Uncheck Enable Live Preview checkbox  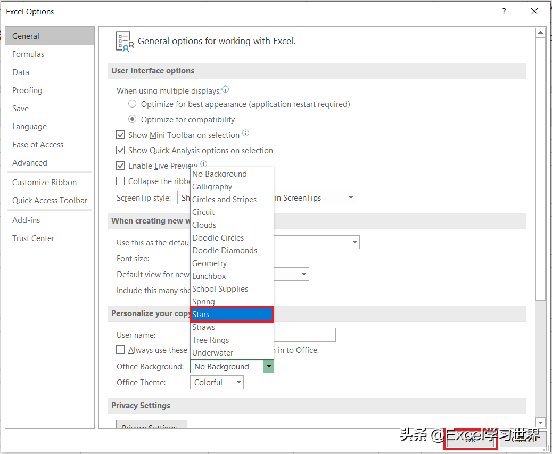pyautogui.click(x=120, y=166)
